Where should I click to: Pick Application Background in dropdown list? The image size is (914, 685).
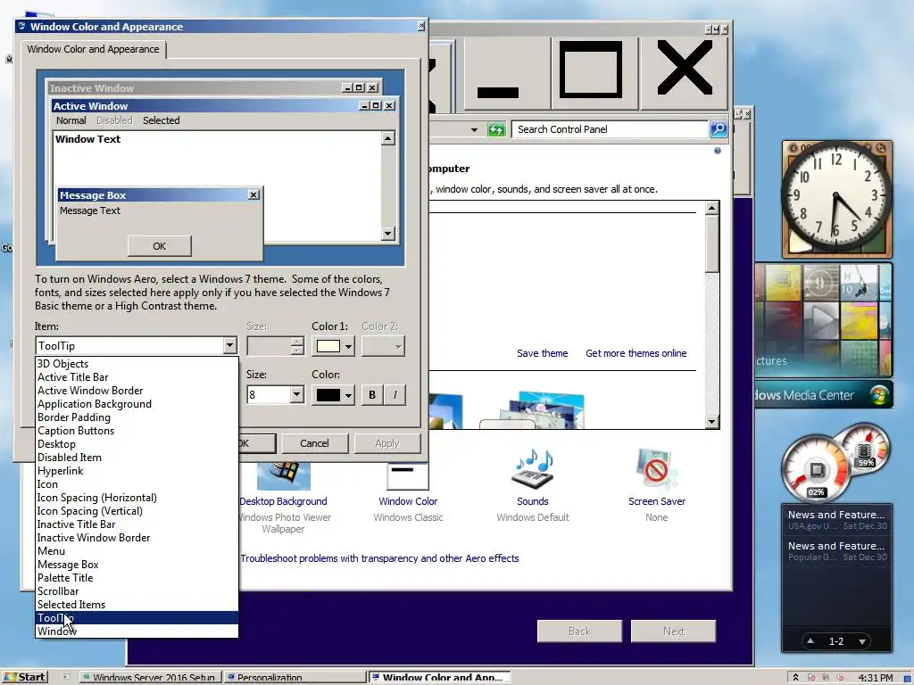coord(137,404)
